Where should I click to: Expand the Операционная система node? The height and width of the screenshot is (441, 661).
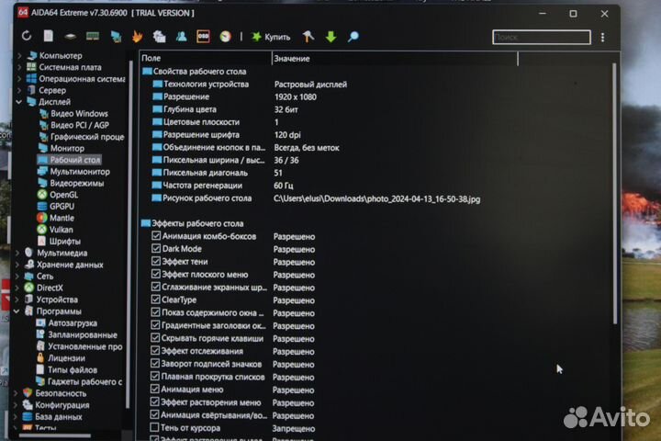[x=19, y=78]
